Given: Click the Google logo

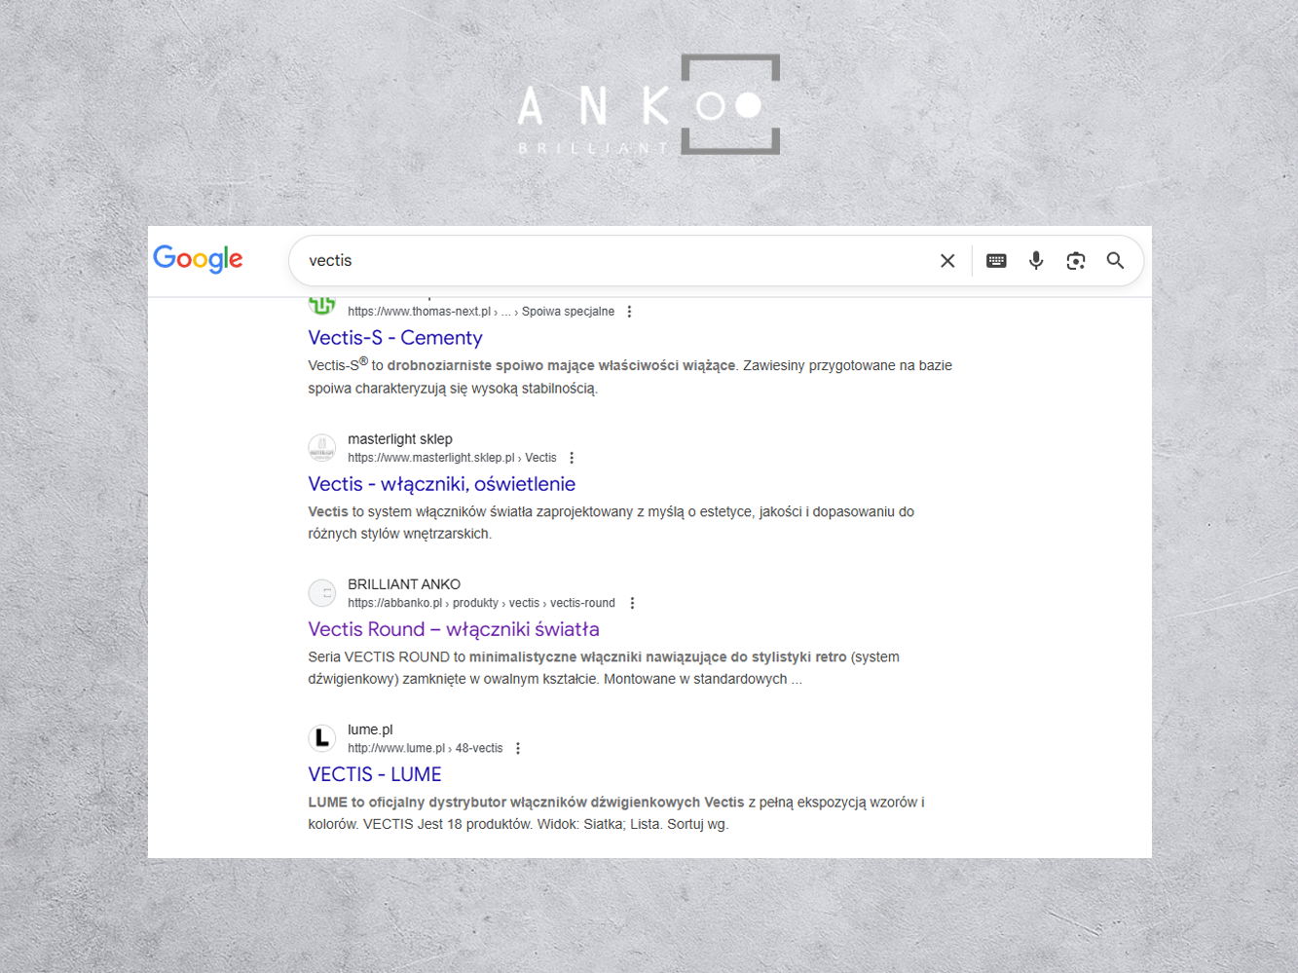Looking at the screenshot, I should (x=198, y=259).
